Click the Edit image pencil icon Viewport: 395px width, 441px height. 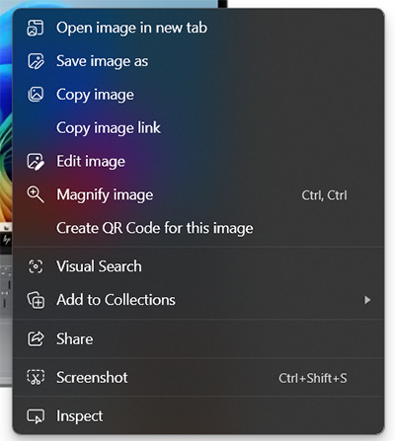coord(36,161)
